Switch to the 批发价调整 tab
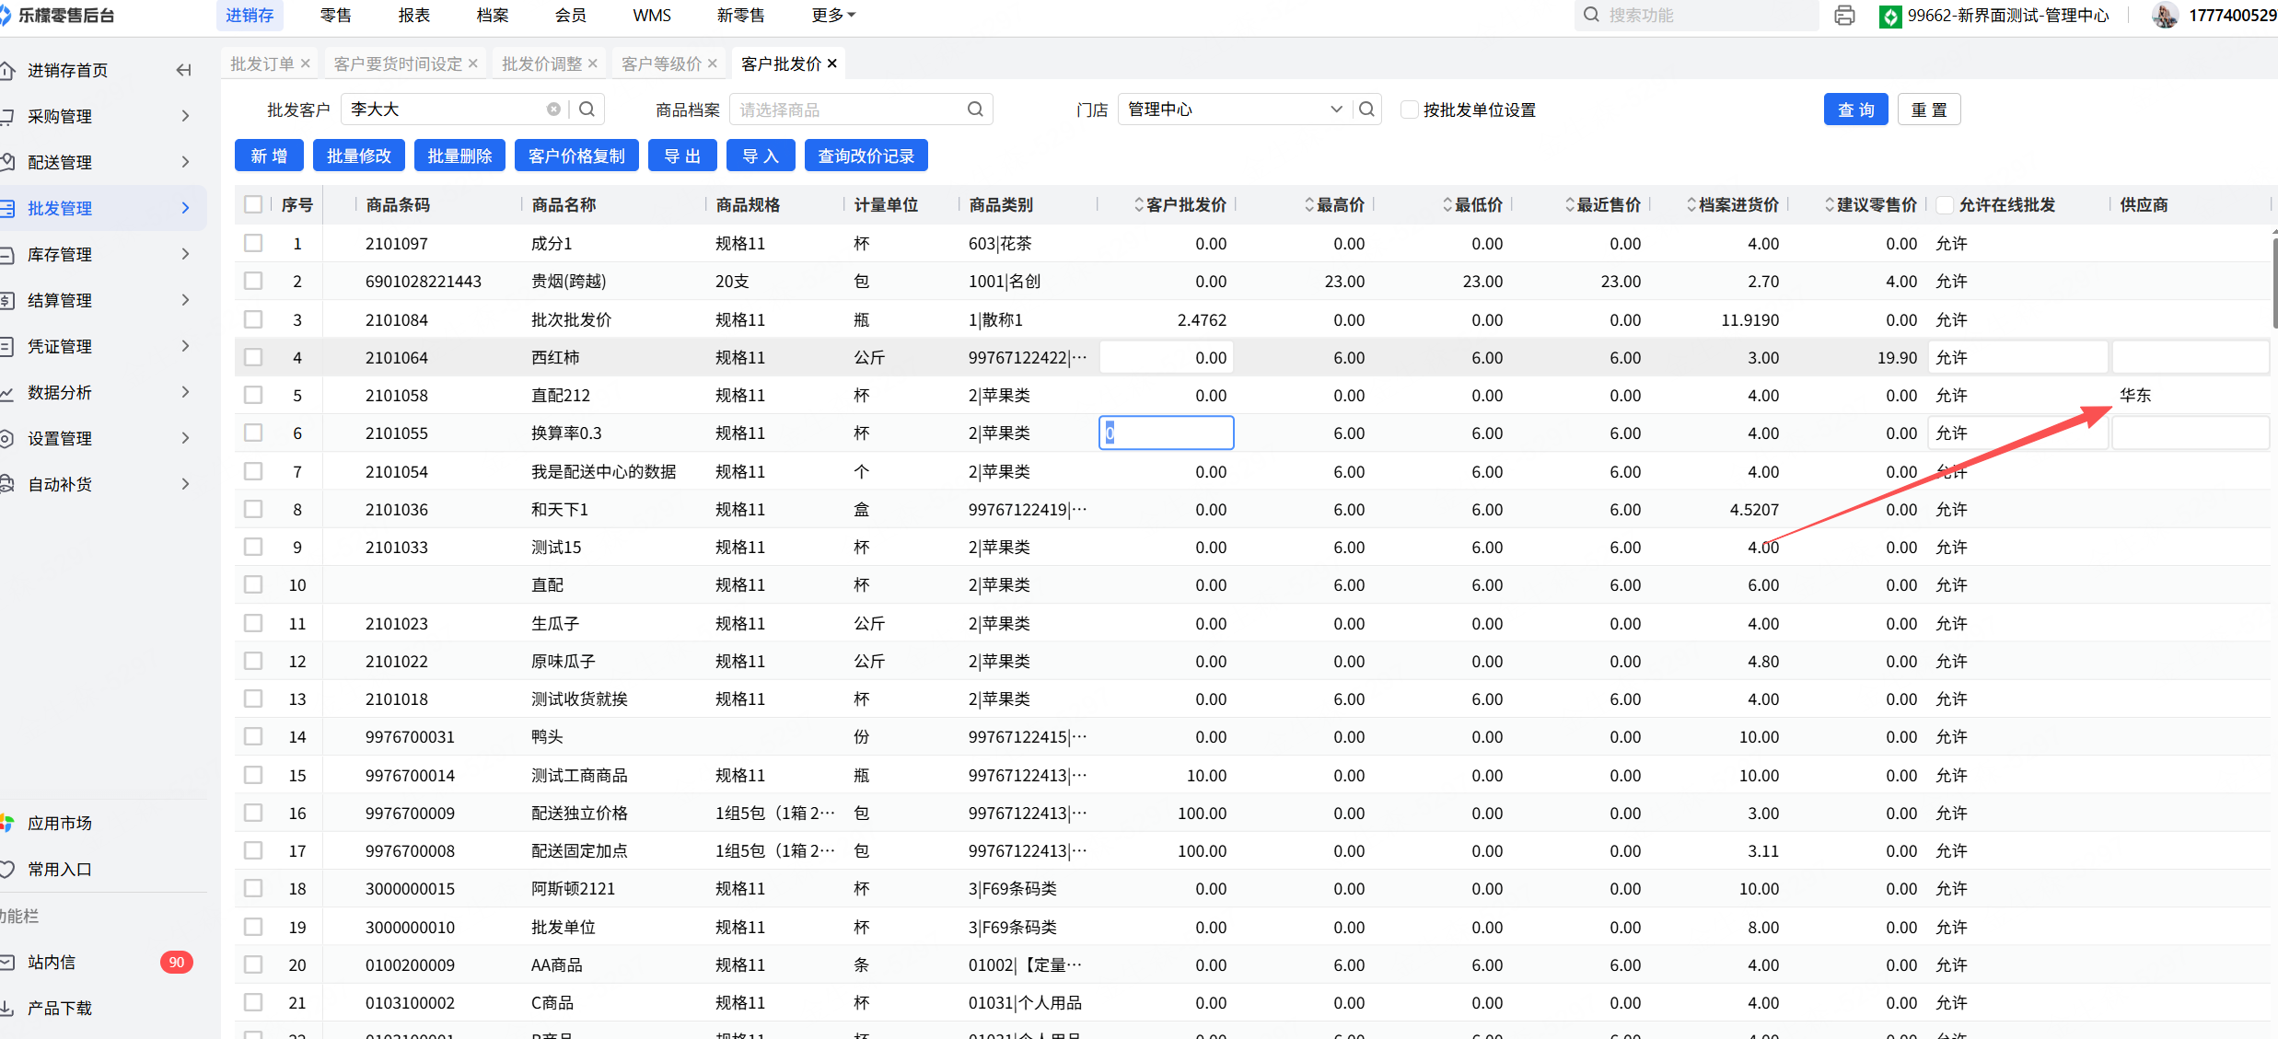 point(541,63)
